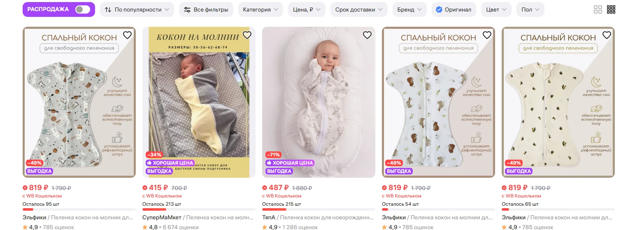Open the Бренд filter dropdown
Screen dimensions: 628x230
409,9
